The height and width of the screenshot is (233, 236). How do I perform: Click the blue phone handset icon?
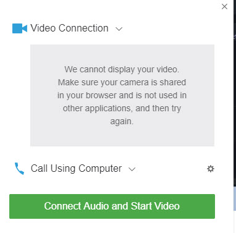[20, 169]
